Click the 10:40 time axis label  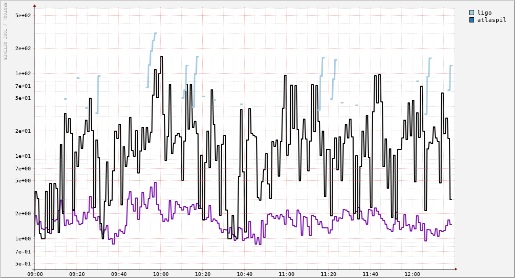(245, 274)
